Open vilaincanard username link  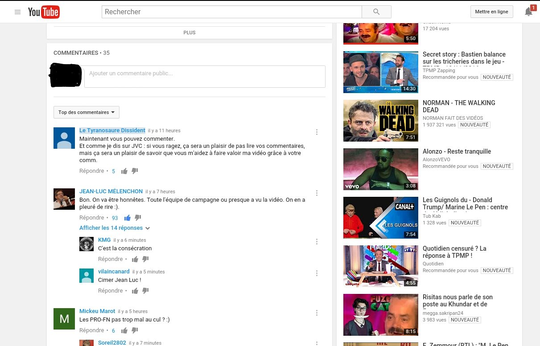click(x=114, y=272)
